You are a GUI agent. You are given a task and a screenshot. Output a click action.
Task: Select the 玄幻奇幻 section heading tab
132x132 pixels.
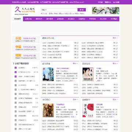(46, 100)
